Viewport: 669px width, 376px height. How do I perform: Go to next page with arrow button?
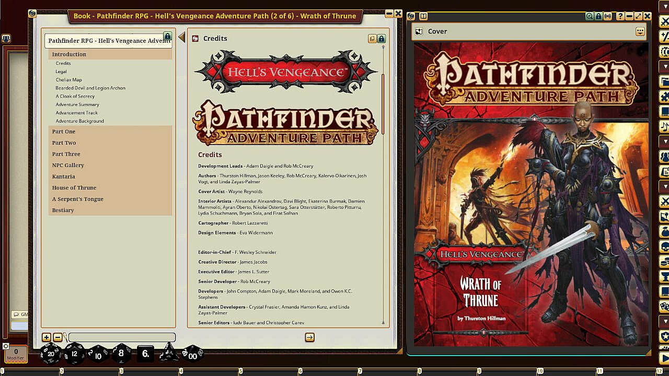309,337
